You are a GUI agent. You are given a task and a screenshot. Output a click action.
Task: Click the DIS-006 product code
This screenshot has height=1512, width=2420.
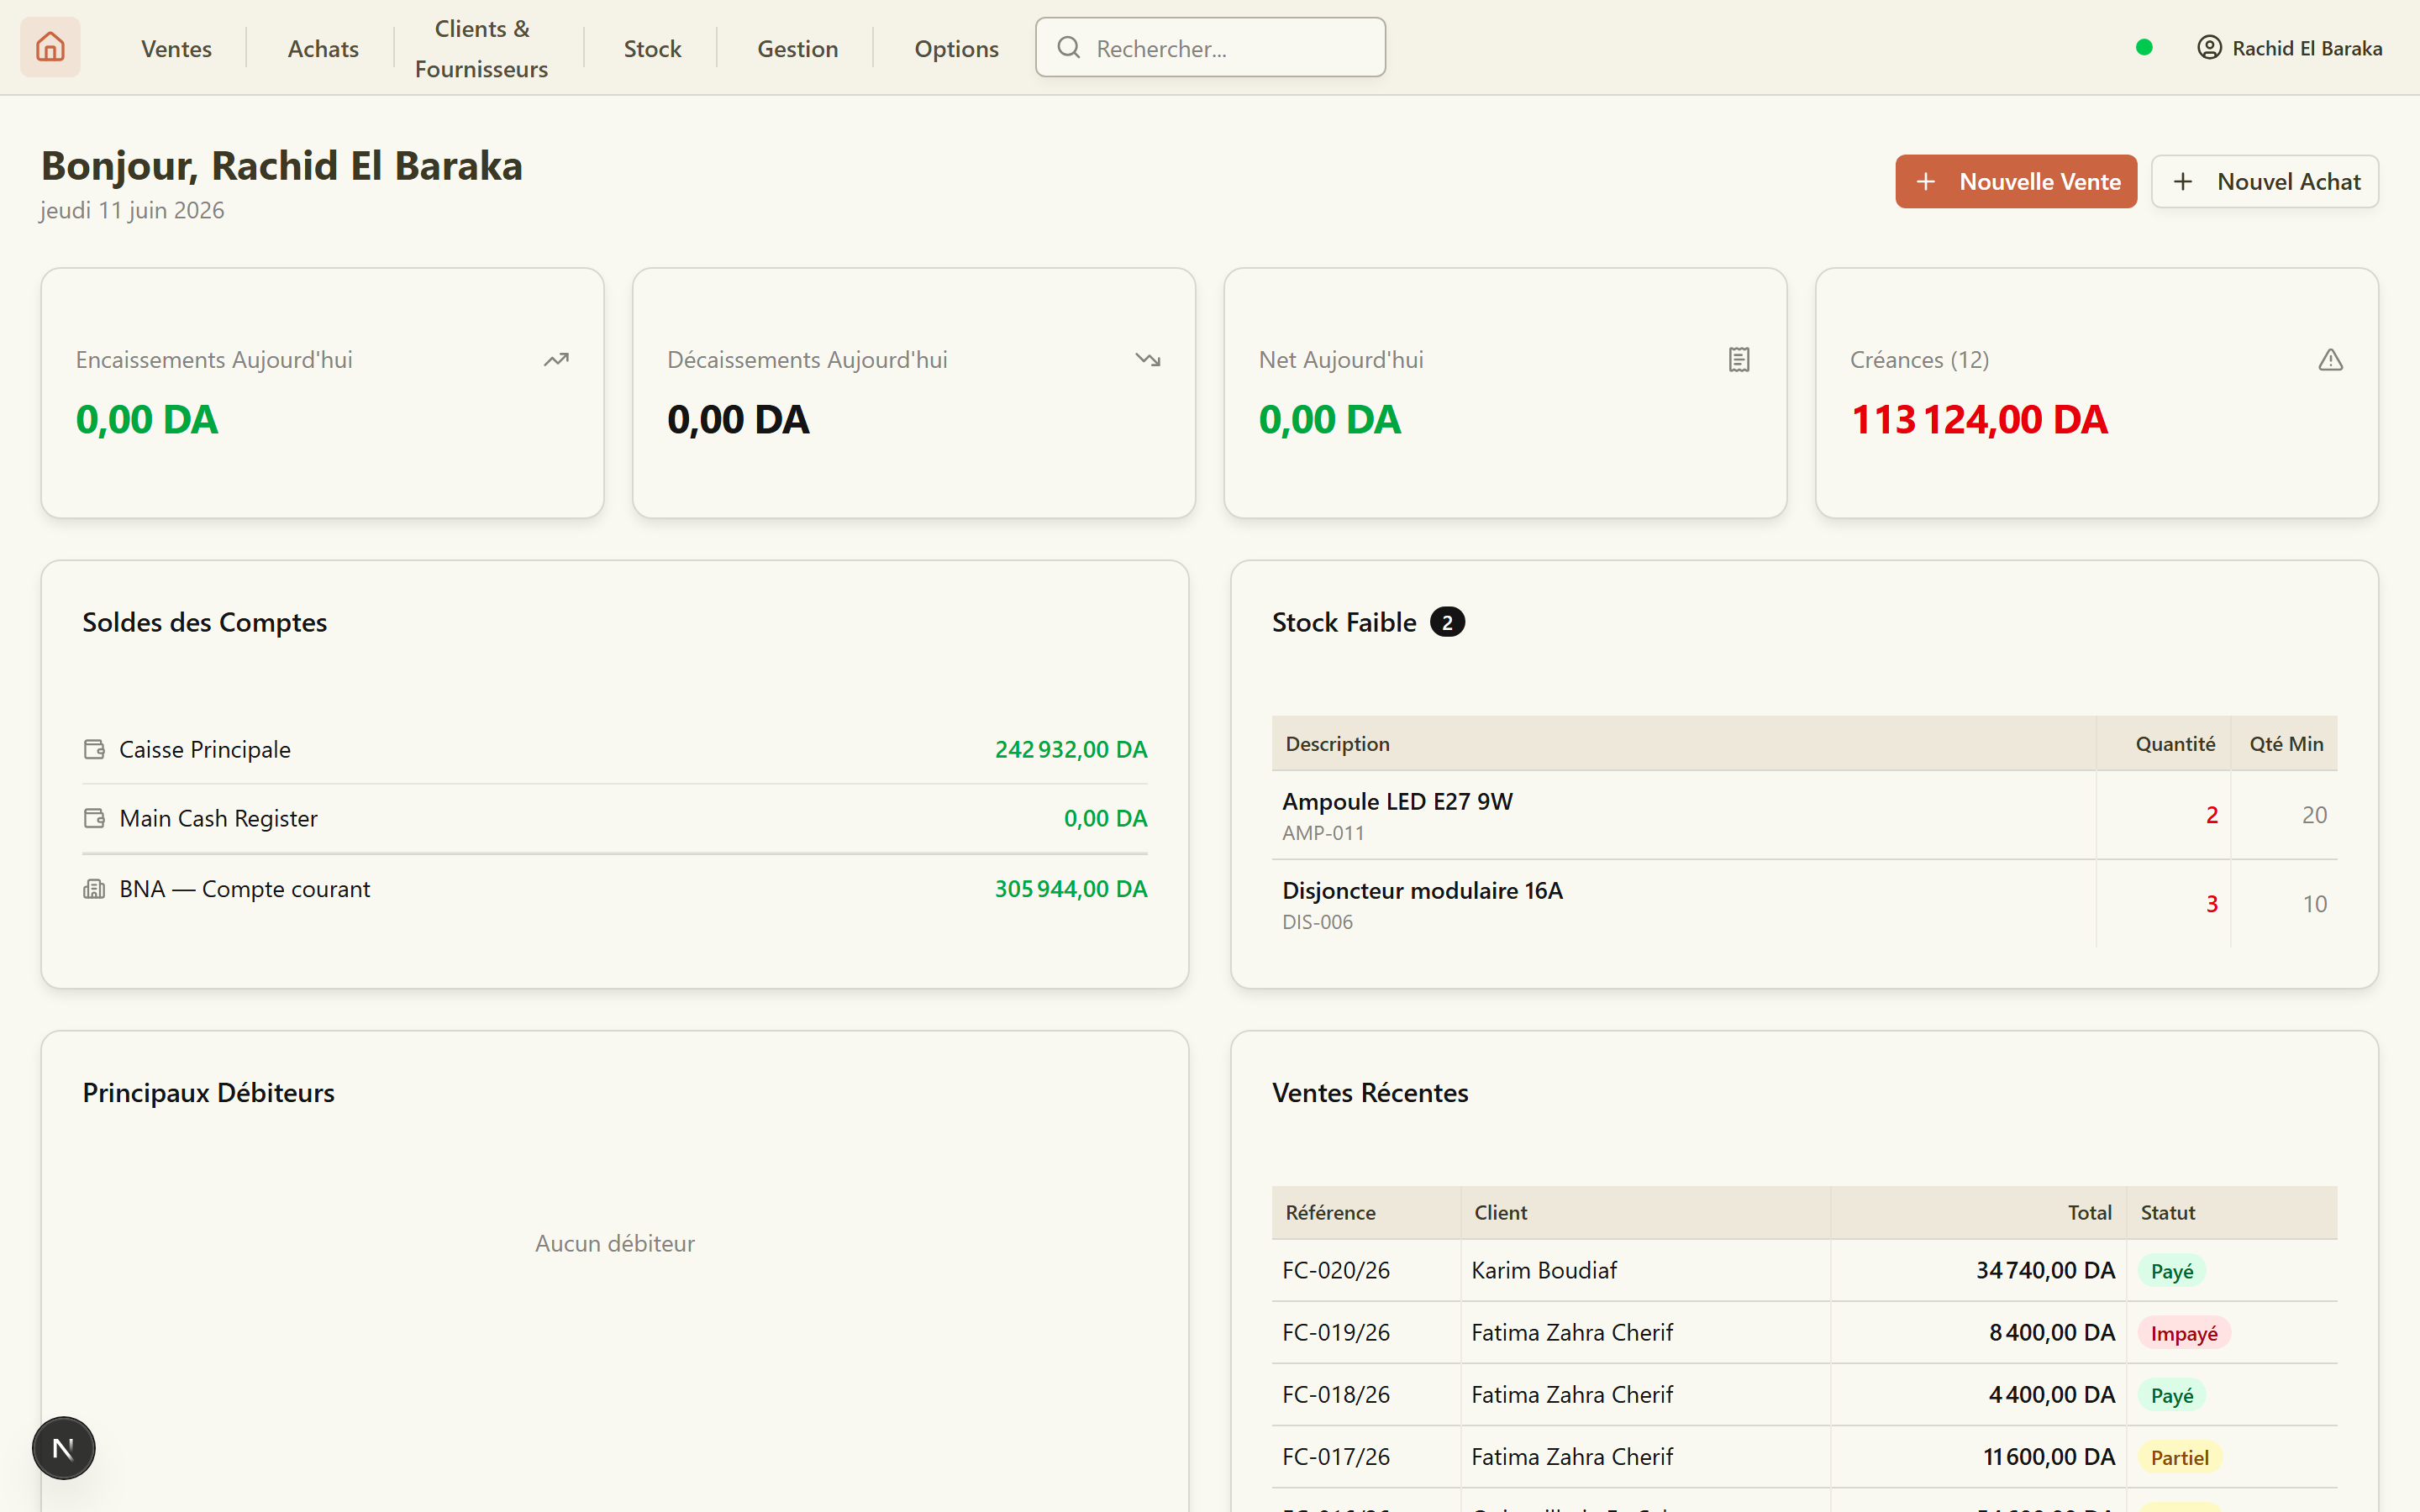(1317, 922)
